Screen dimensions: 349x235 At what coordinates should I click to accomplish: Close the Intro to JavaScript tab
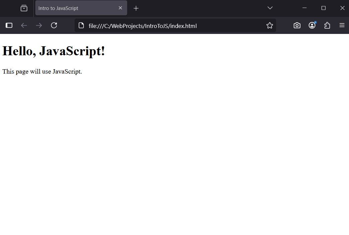tap(120, 8)
